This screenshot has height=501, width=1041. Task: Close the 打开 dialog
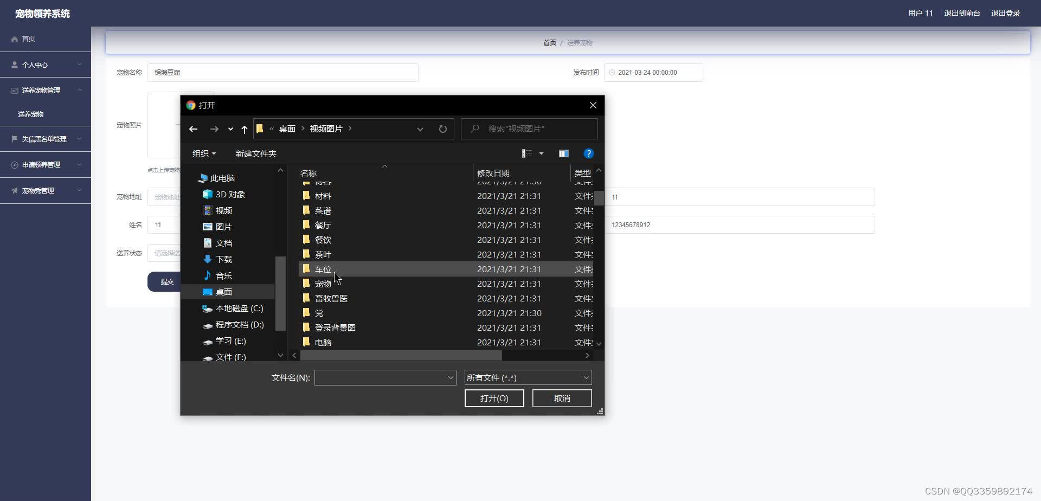[x=593, y=105]
